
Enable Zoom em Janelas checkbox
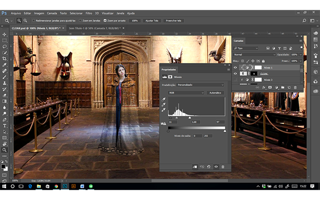80,21
